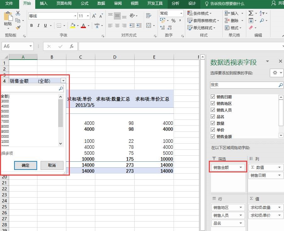The height and width of the screenshot is (231, 284).
Task: Click the 搜索 field search box
Action: coord(244,85)
